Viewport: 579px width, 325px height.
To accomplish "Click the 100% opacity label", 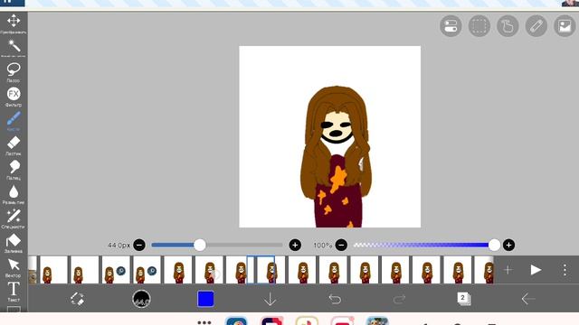I will pos(322,245).
